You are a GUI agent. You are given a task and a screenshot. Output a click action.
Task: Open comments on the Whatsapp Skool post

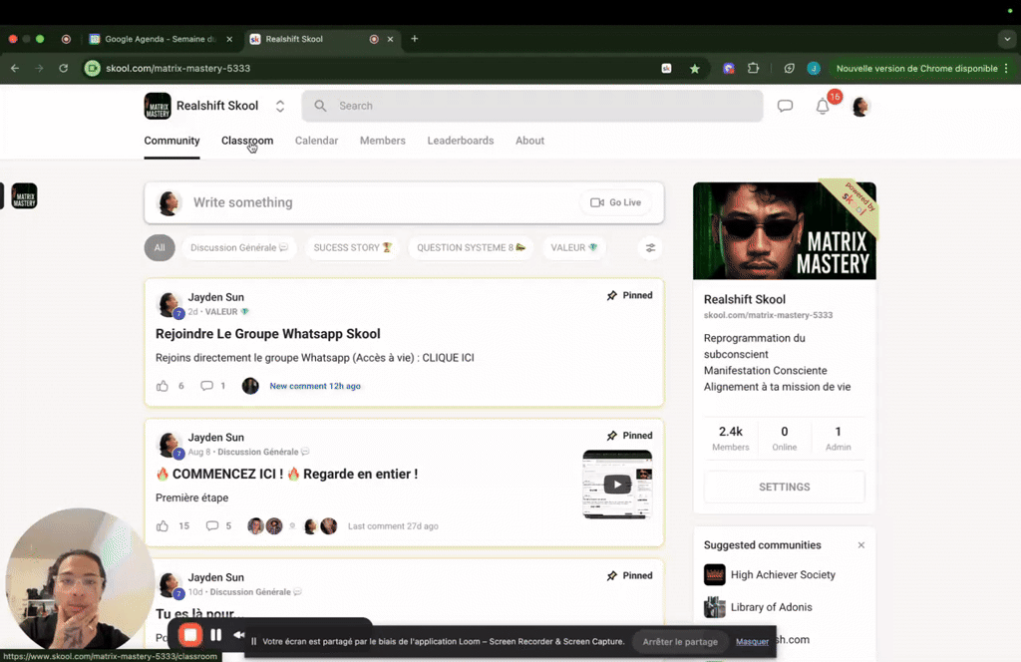click(x=206, y=386)
